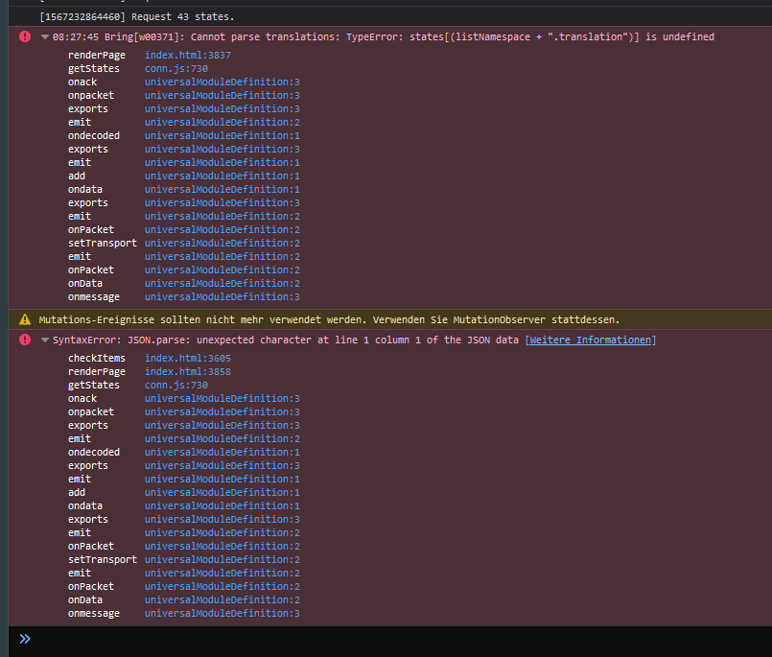Open the add source link in the SyntaxError trace
The image size is (772, 657).
pyautogui.click(x=222, y=492)
